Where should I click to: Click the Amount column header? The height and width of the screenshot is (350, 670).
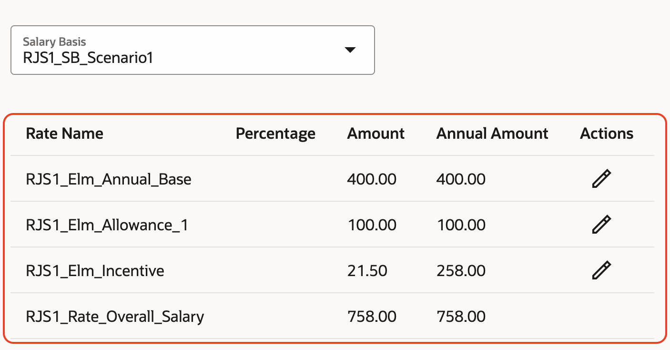(x=376, y=134)
